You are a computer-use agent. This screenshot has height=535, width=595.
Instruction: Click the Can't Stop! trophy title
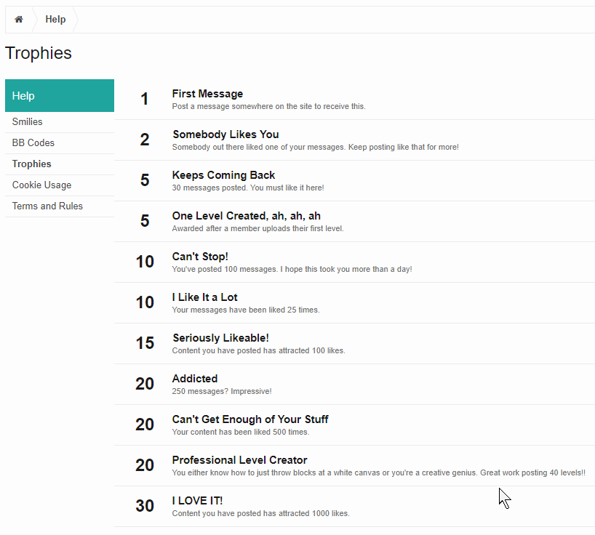(x=200, y=257)
